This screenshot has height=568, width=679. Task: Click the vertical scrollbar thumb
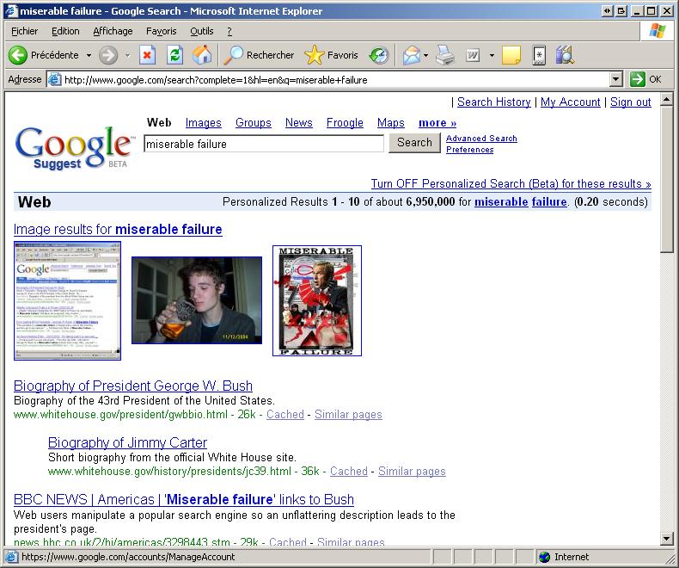667,179
